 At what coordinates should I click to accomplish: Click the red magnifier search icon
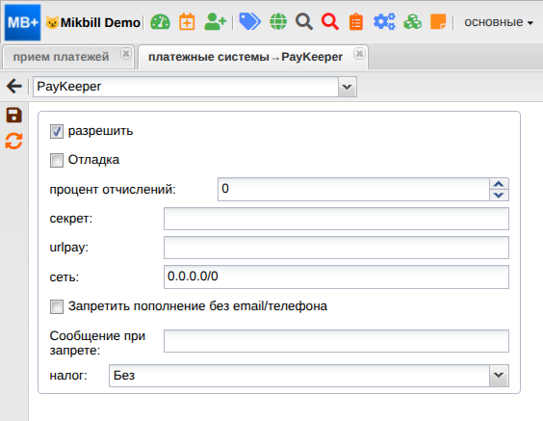[330, 22]
